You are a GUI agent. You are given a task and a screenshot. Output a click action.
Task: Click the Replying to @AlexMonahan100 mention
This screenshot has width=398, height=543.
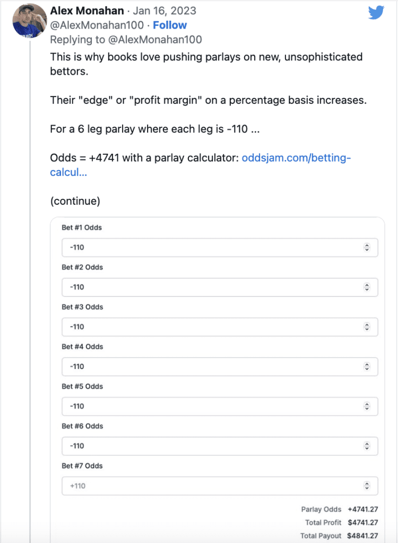coord(154,40)
